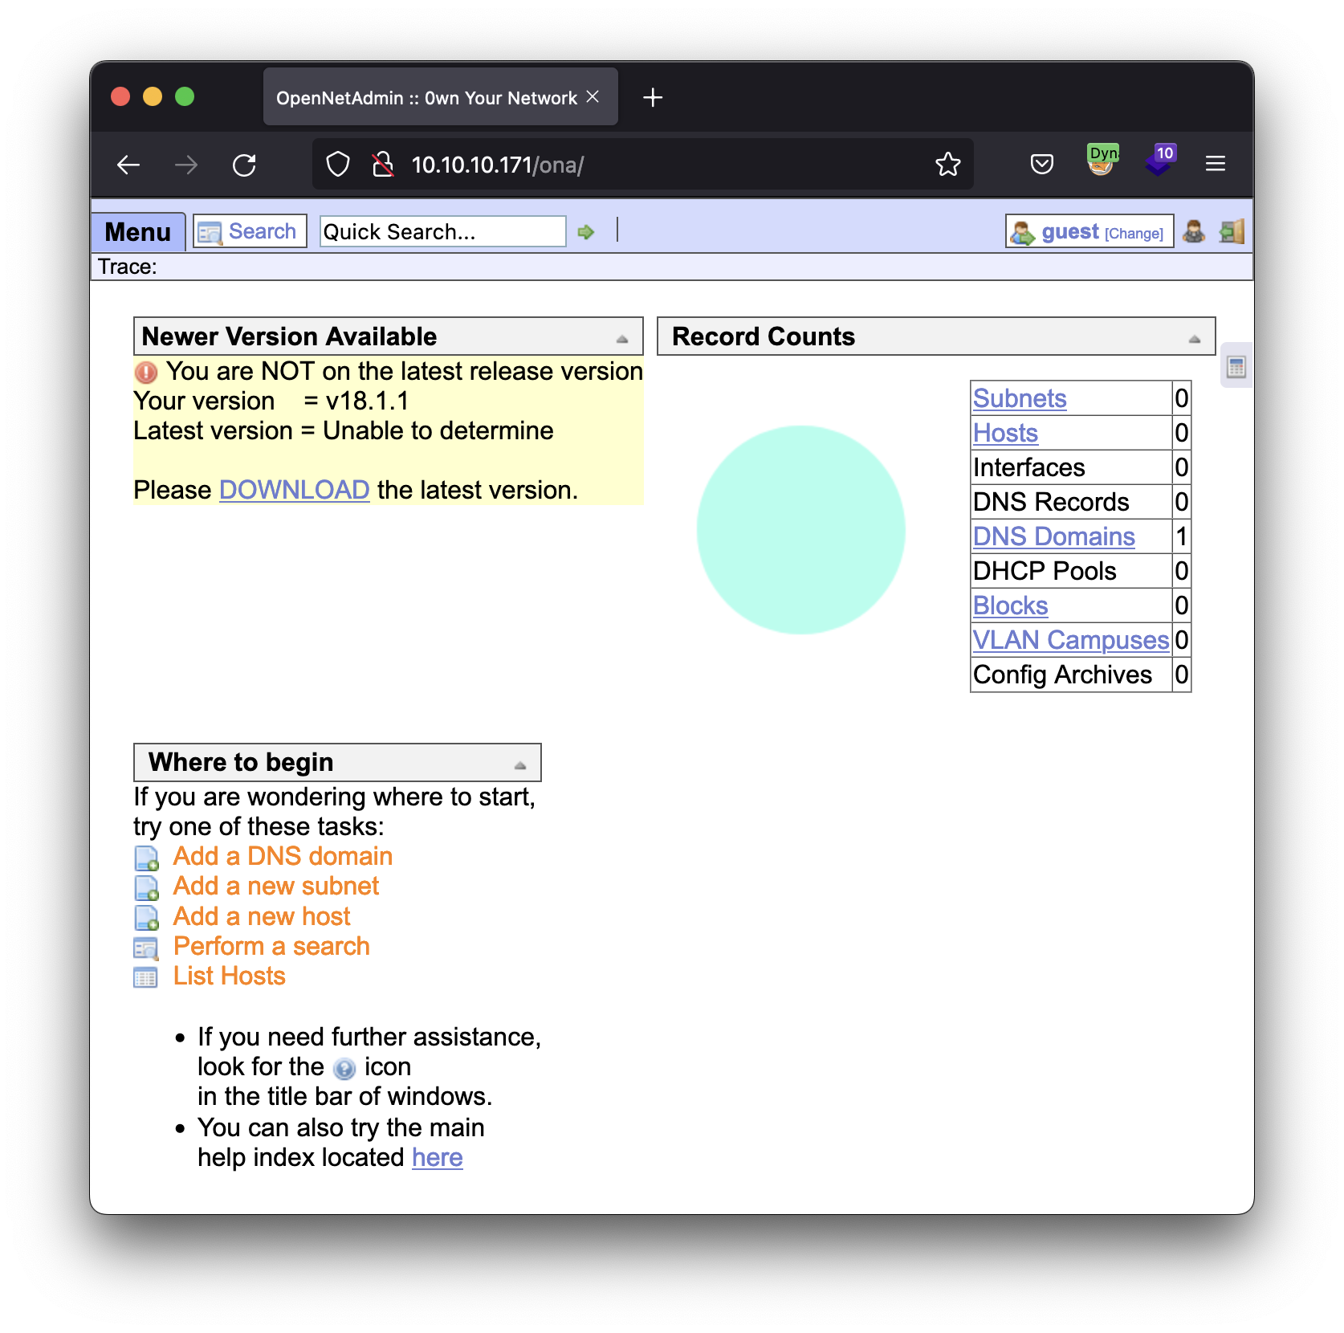Open the Menu button
The image size is (1344, 1333).
click(138, 232)
